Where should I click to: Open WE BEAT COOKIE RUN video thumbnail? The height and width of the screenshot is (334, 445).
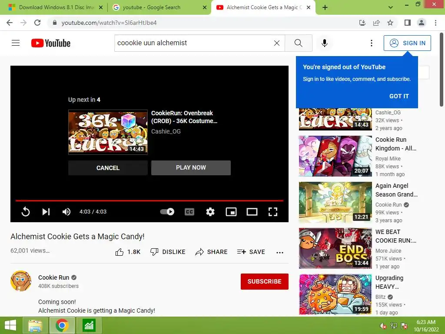(335, 248)
